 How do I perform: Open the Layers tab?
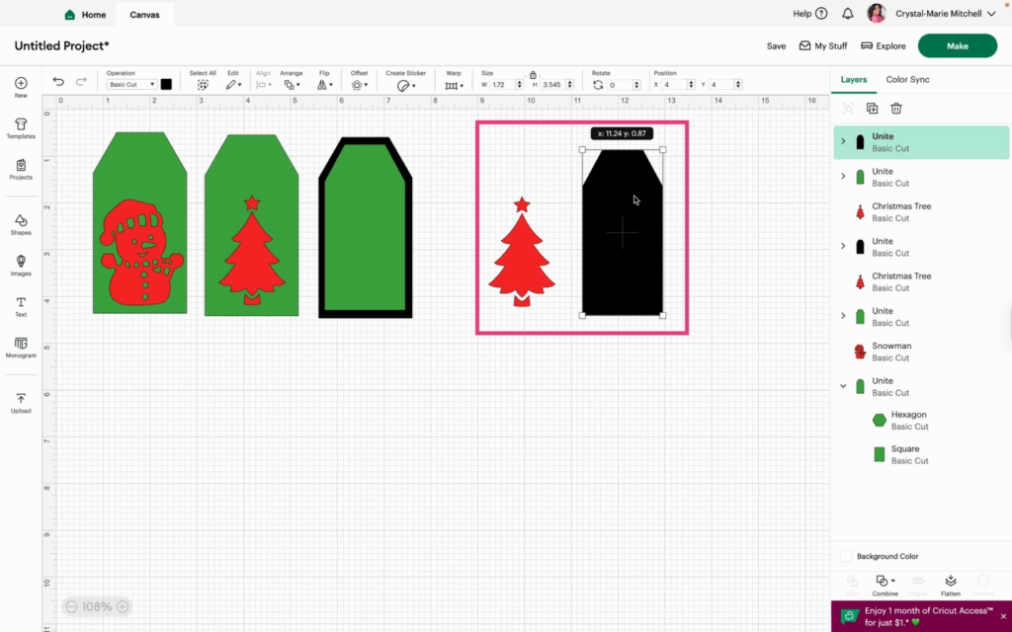coord(853,79)
